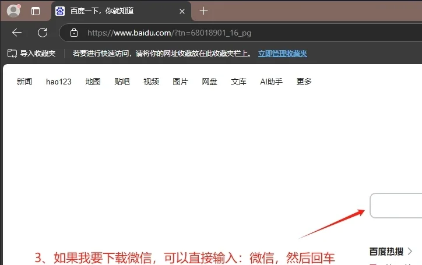The height and width of the screenshot is (265, 422).
Task: Open the tab actions menu icon
Action: [x=35, y=11]
